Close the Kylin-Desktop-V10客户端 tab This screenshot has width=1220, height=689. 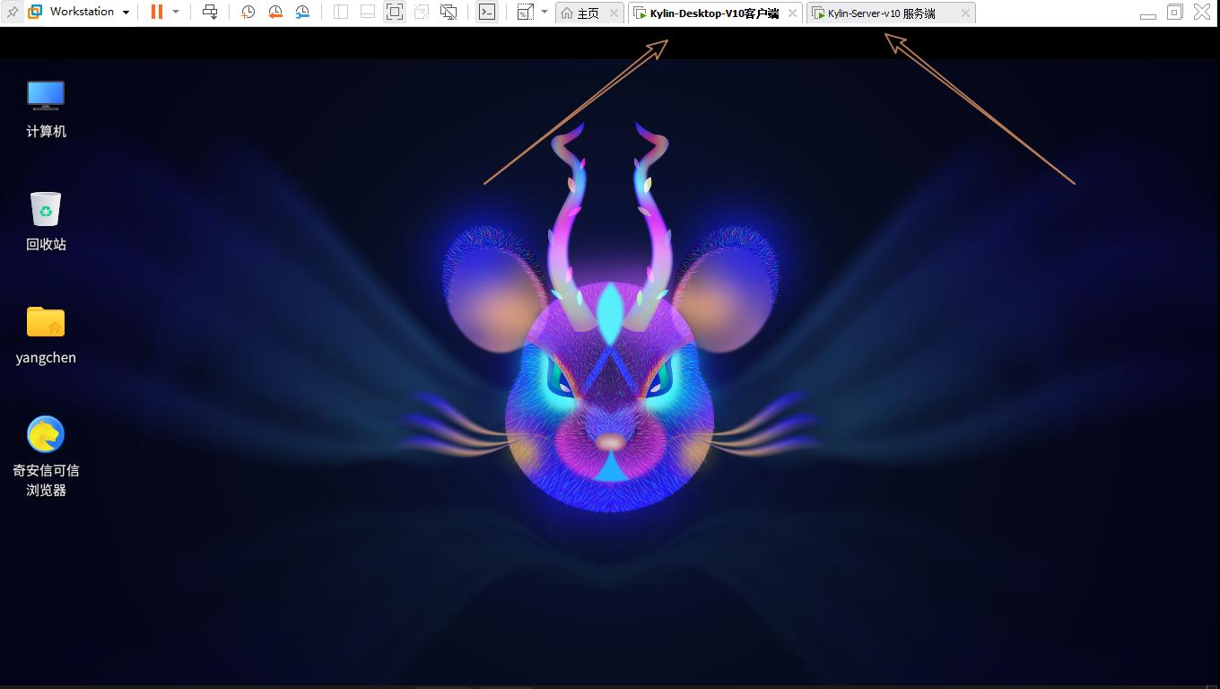point(792,13)
